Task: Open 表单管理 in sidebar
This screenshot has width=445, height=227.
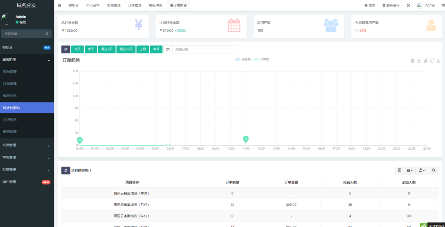Action: [10, 72]
